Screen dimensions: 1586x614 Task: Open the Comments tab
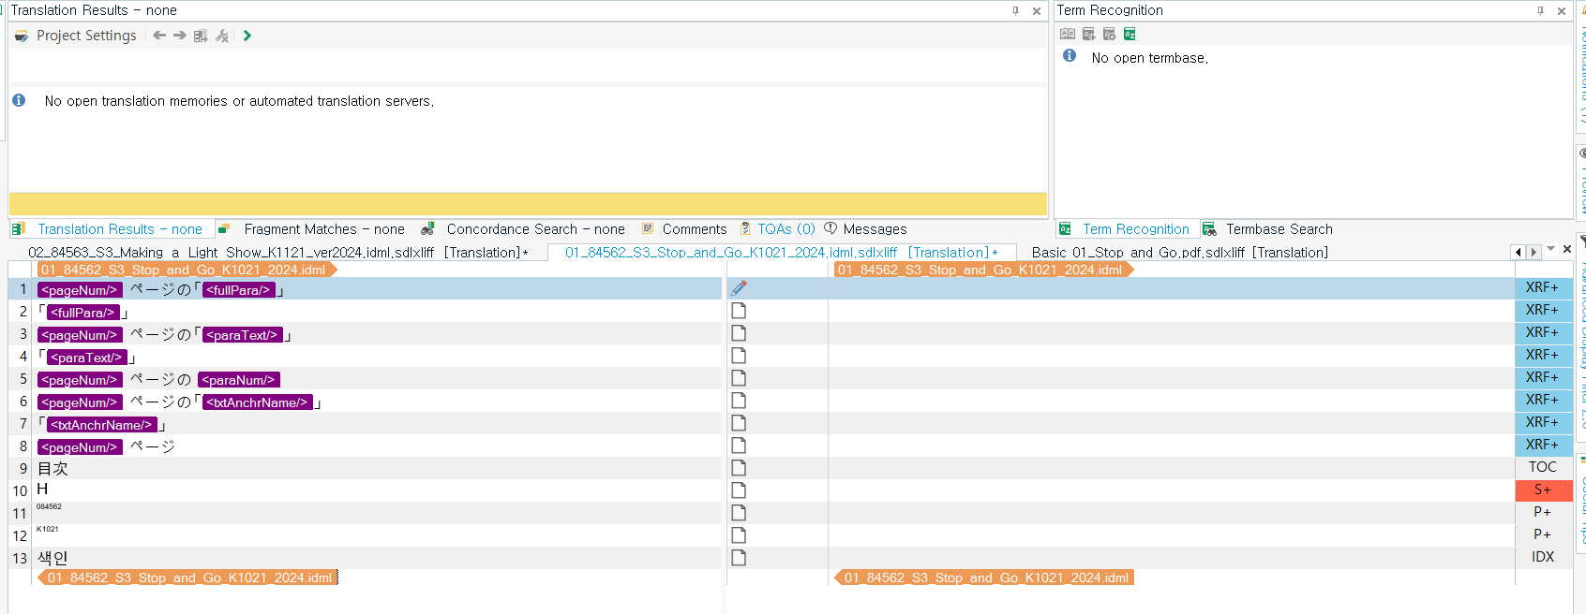[x=684, y=229]
